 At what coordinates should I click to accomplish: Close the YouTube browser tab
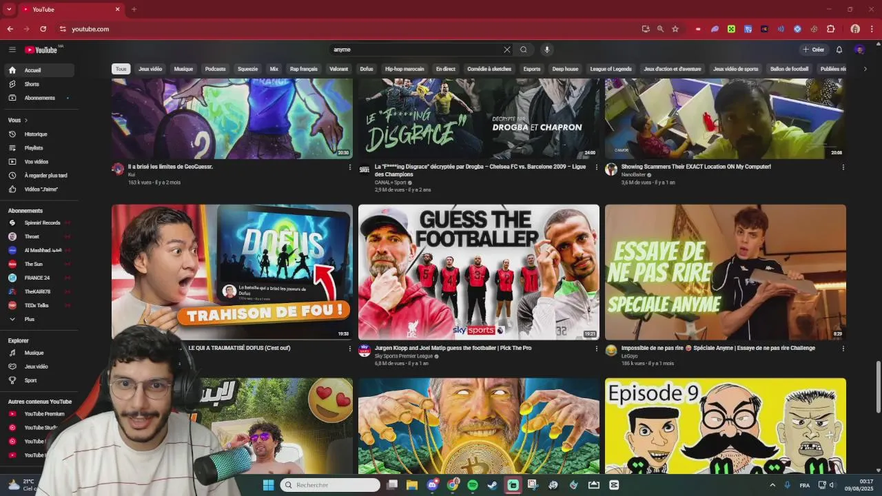click(117, 10)
